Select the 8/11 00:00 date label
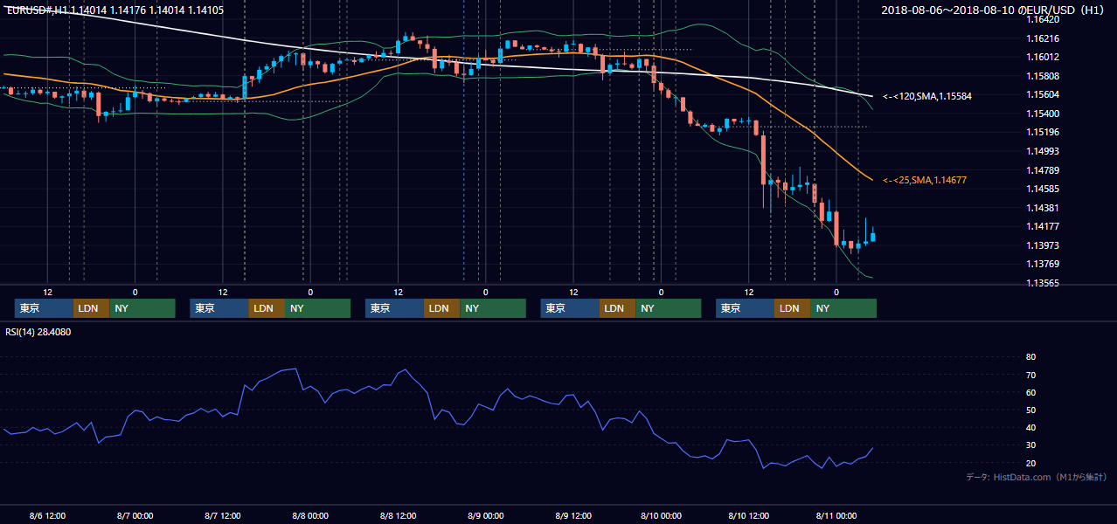Screen dimensions: 1117x524 point(836,515)
